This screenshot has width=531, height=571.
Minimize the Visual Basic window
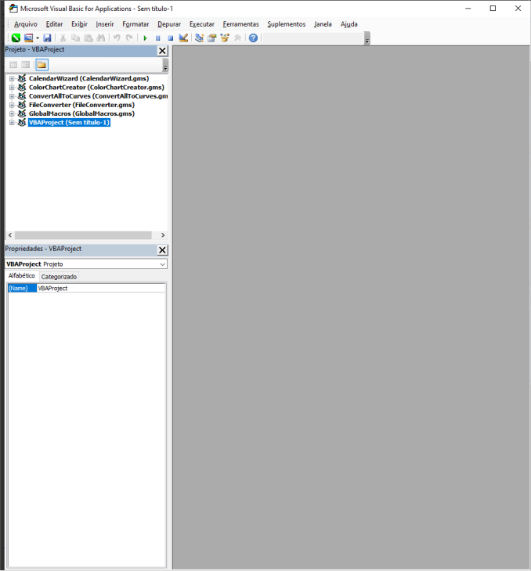pos(468,9)
